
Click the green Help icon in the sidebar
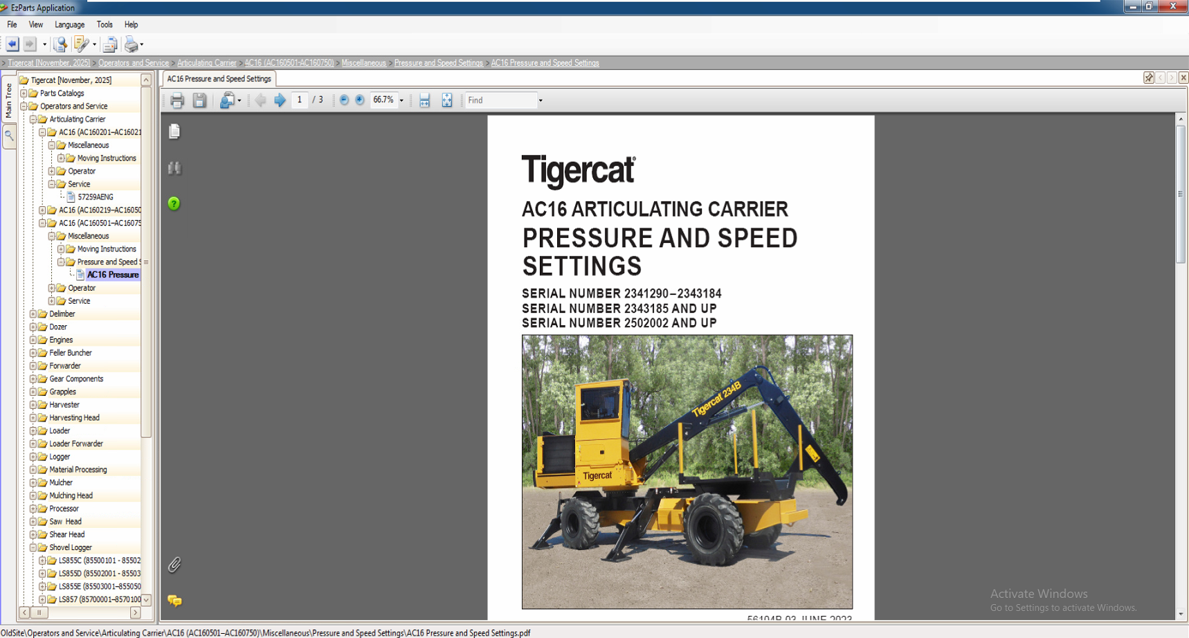(174, 203)
